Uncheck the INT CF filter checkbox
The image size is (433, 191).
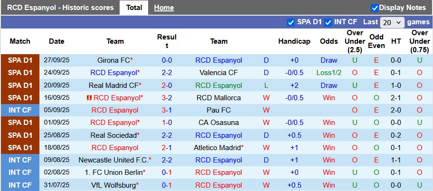point(328,22)
